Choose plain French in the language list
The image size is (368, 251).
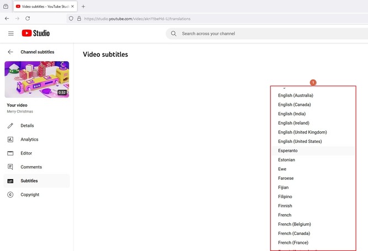(x=313, y=215)
